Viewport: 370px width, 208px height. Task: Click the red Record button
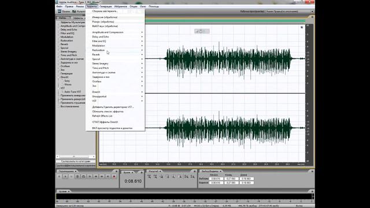[114, 176]
